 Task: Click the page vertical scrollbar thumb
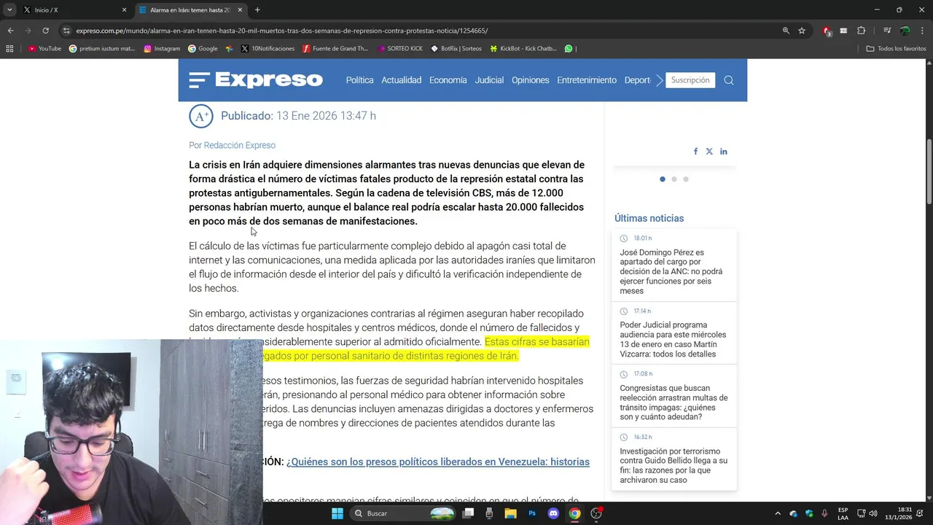[929, 171]
